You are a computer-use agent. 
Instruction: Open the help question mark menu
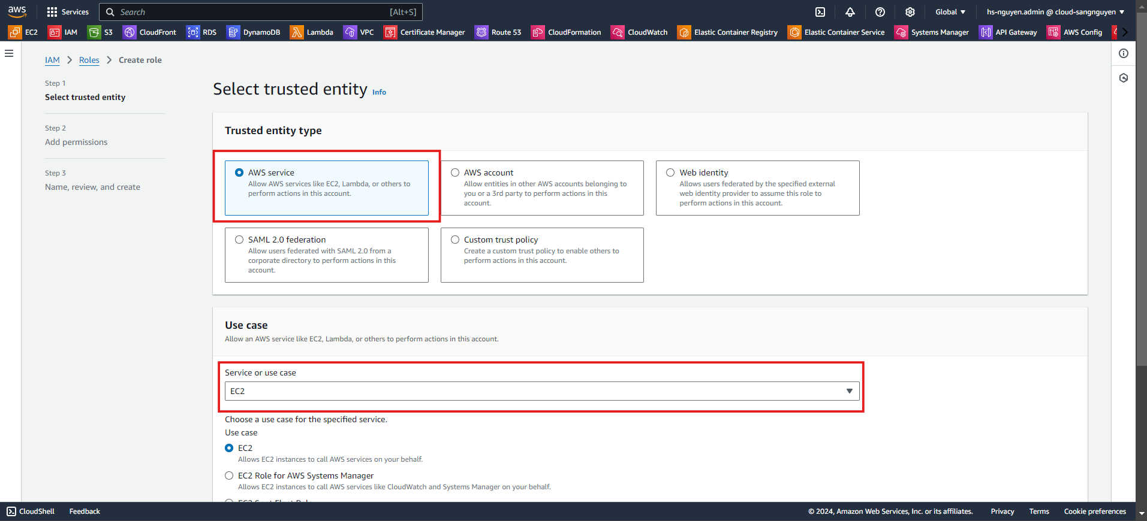pos(880,12)
